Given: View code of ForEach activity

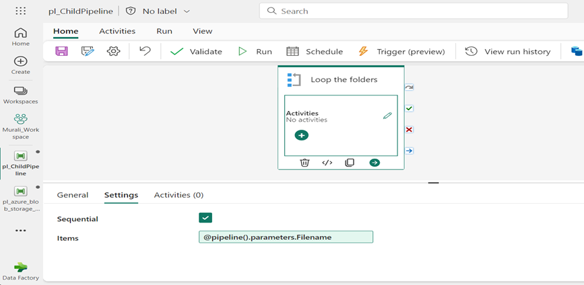Looking at the screenshot, I should [327, 163].
